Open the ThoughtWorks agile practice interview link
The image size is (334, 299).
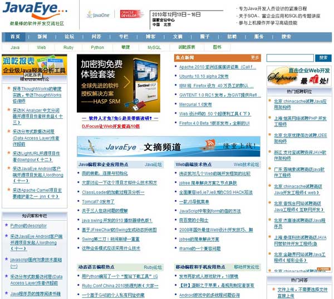click(x=37, y=95)
